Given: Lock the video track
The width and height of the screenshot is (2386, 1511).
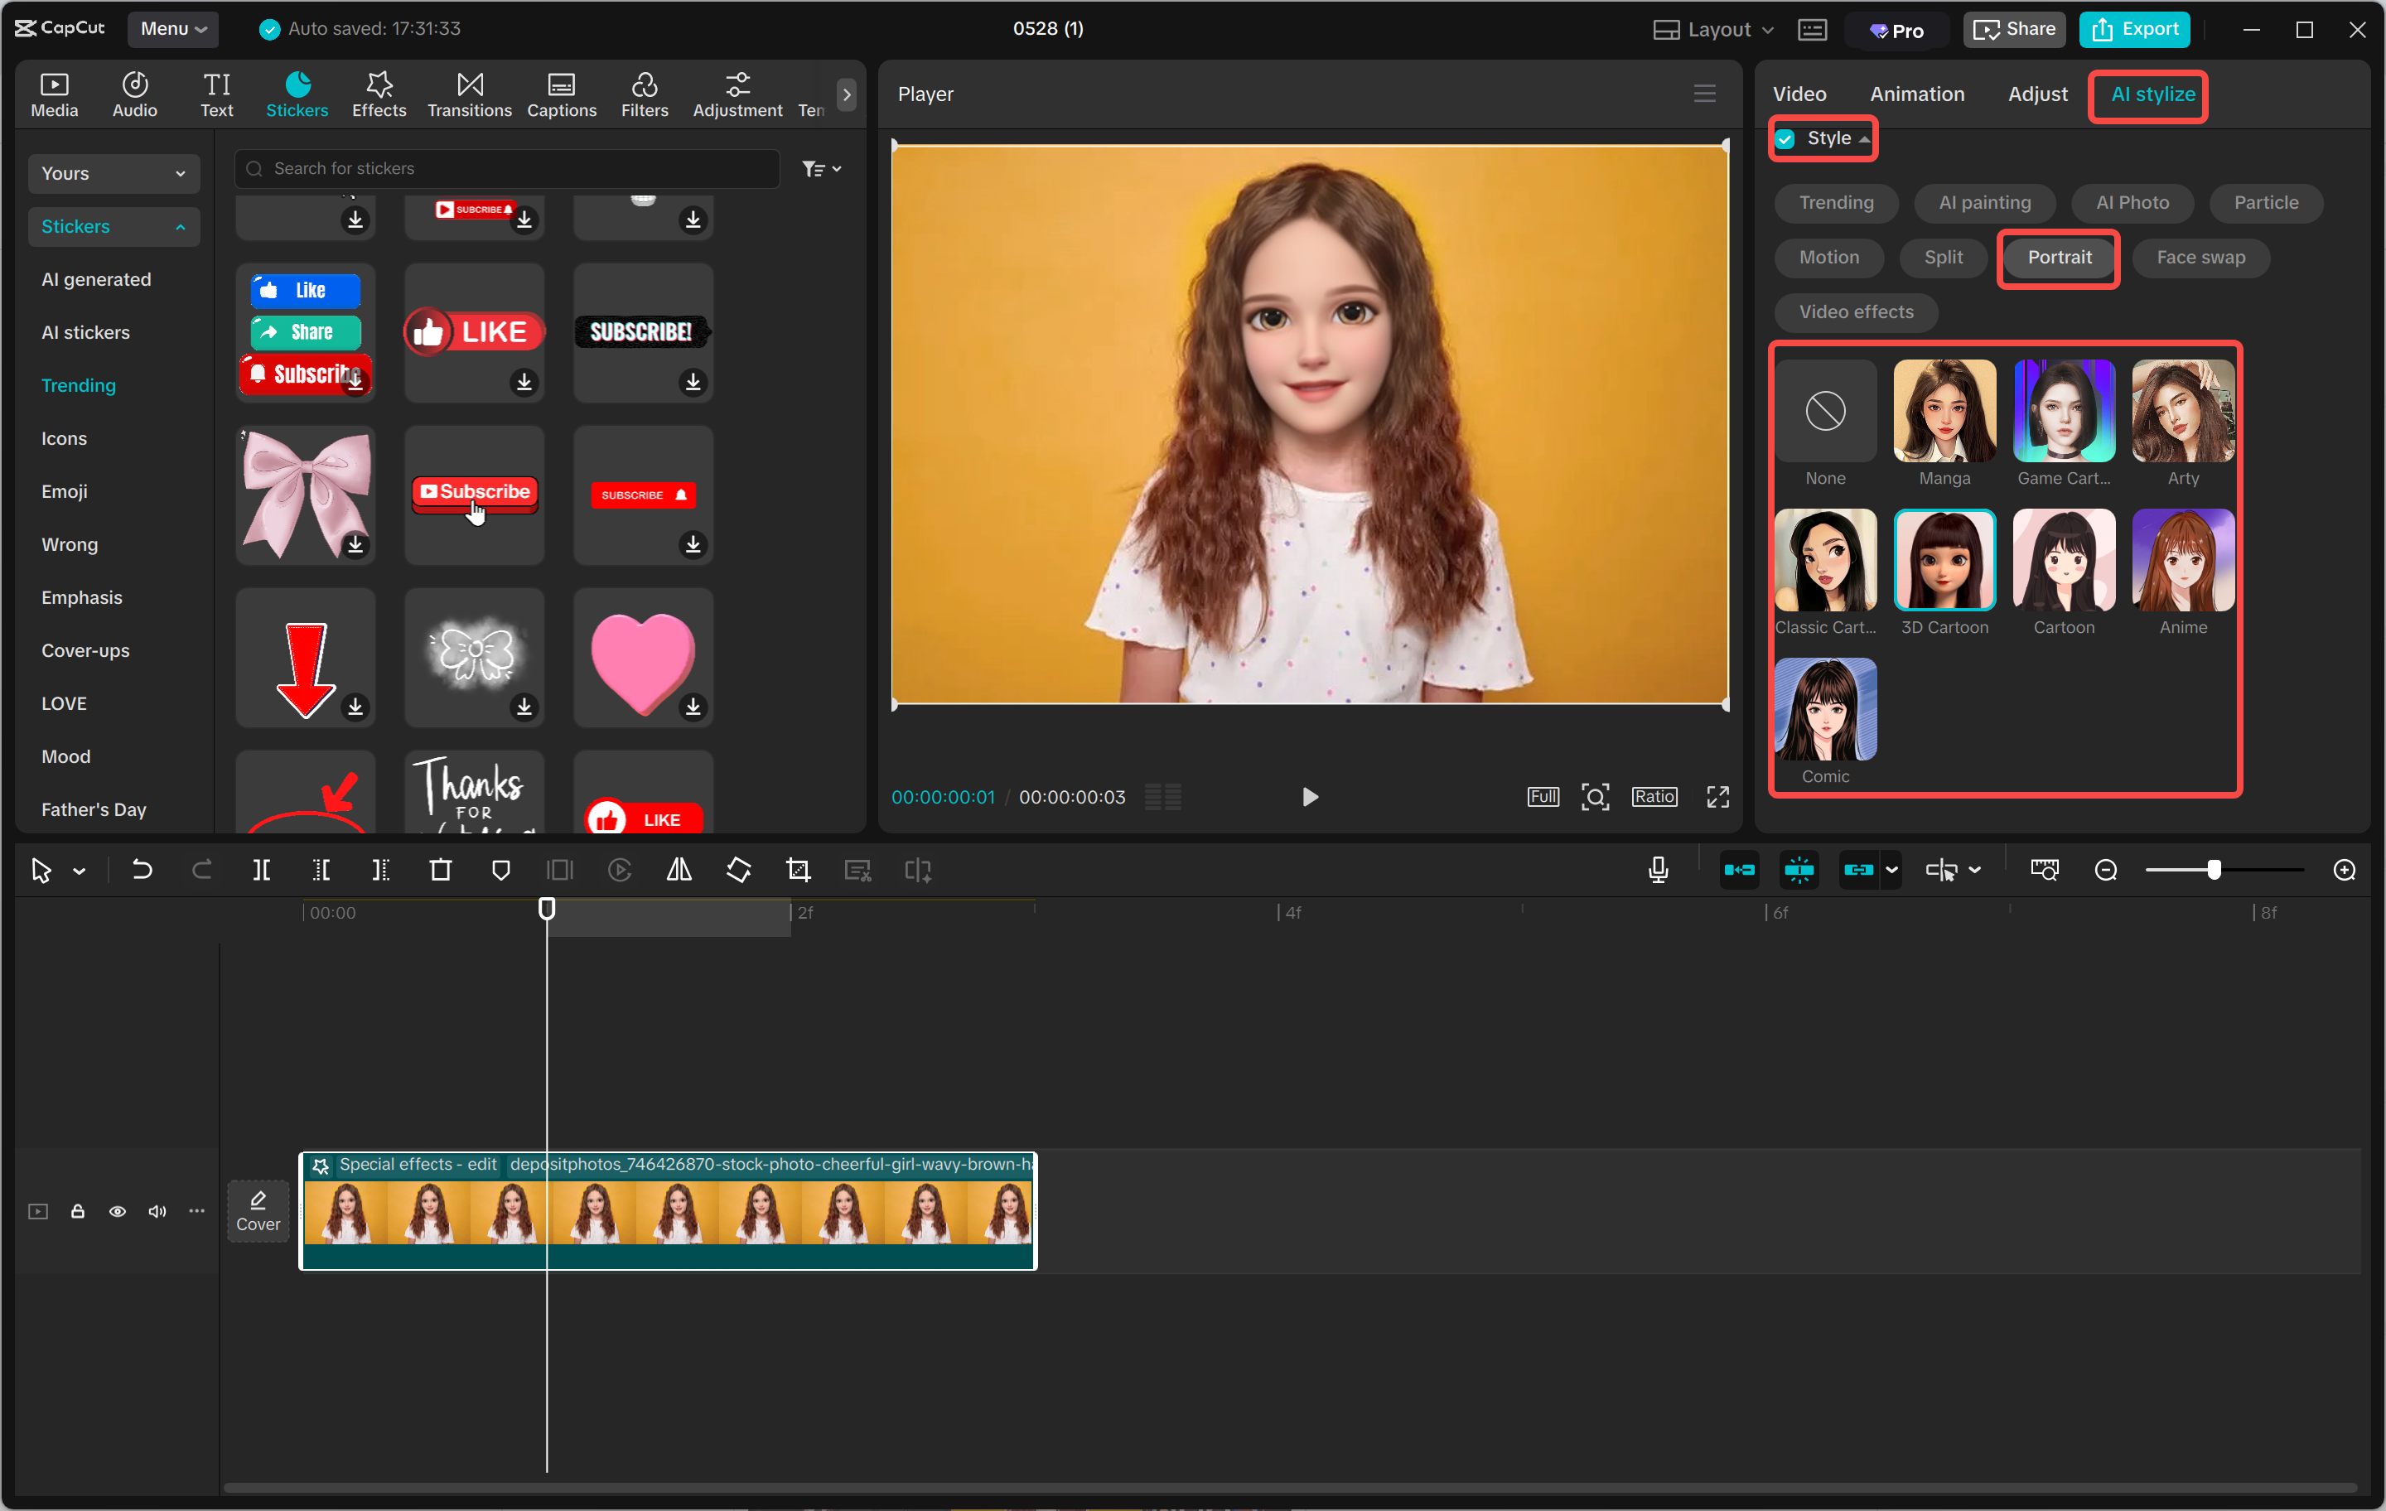Looking at the screenshot, I should [78, 1211].
